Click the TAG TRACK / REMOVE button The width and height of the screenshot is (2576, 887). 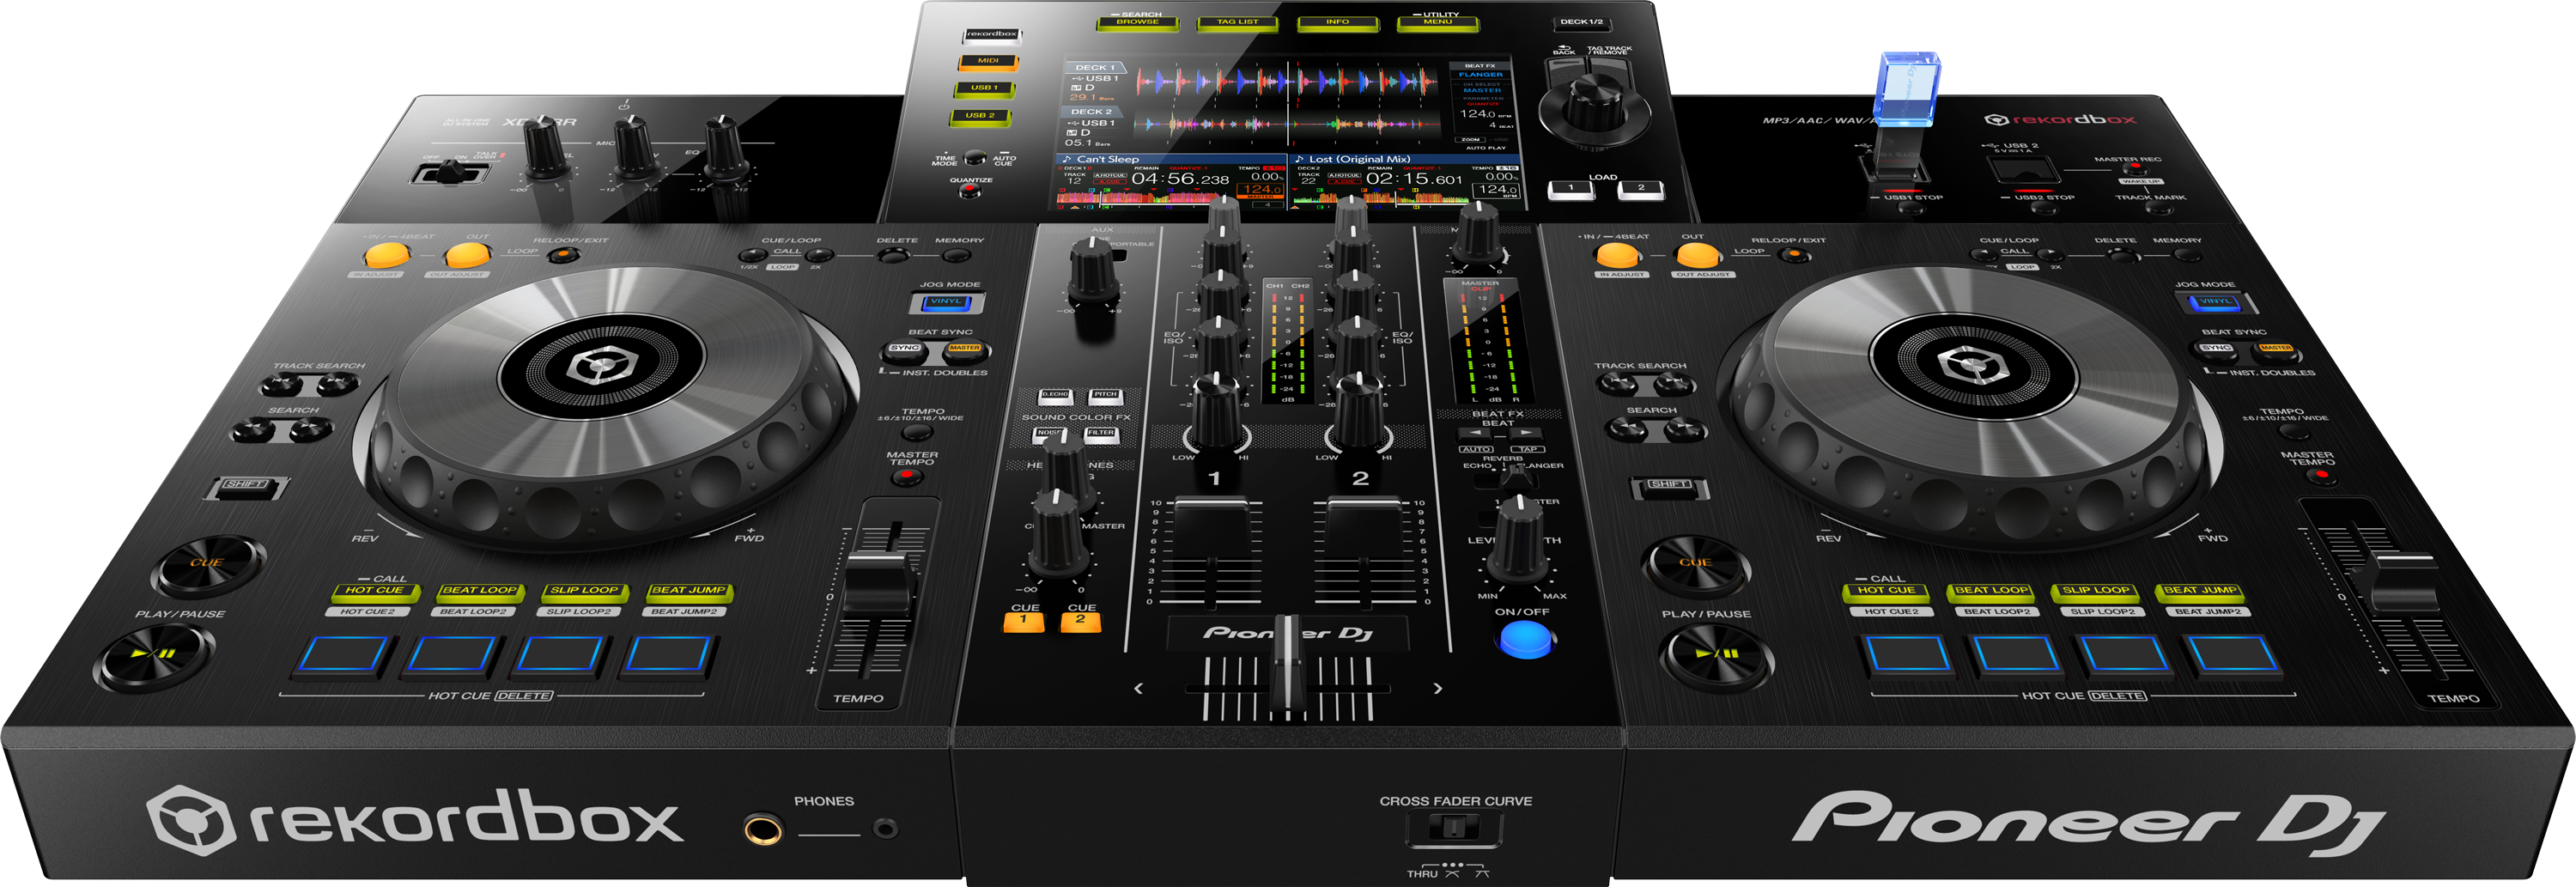tap(1610, 70)
